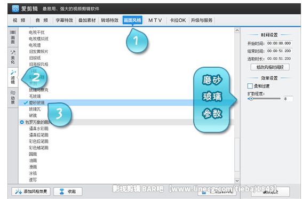Open the 转场特效 tab
This screenshot has width=302, height=199.
tap(109, 20)
